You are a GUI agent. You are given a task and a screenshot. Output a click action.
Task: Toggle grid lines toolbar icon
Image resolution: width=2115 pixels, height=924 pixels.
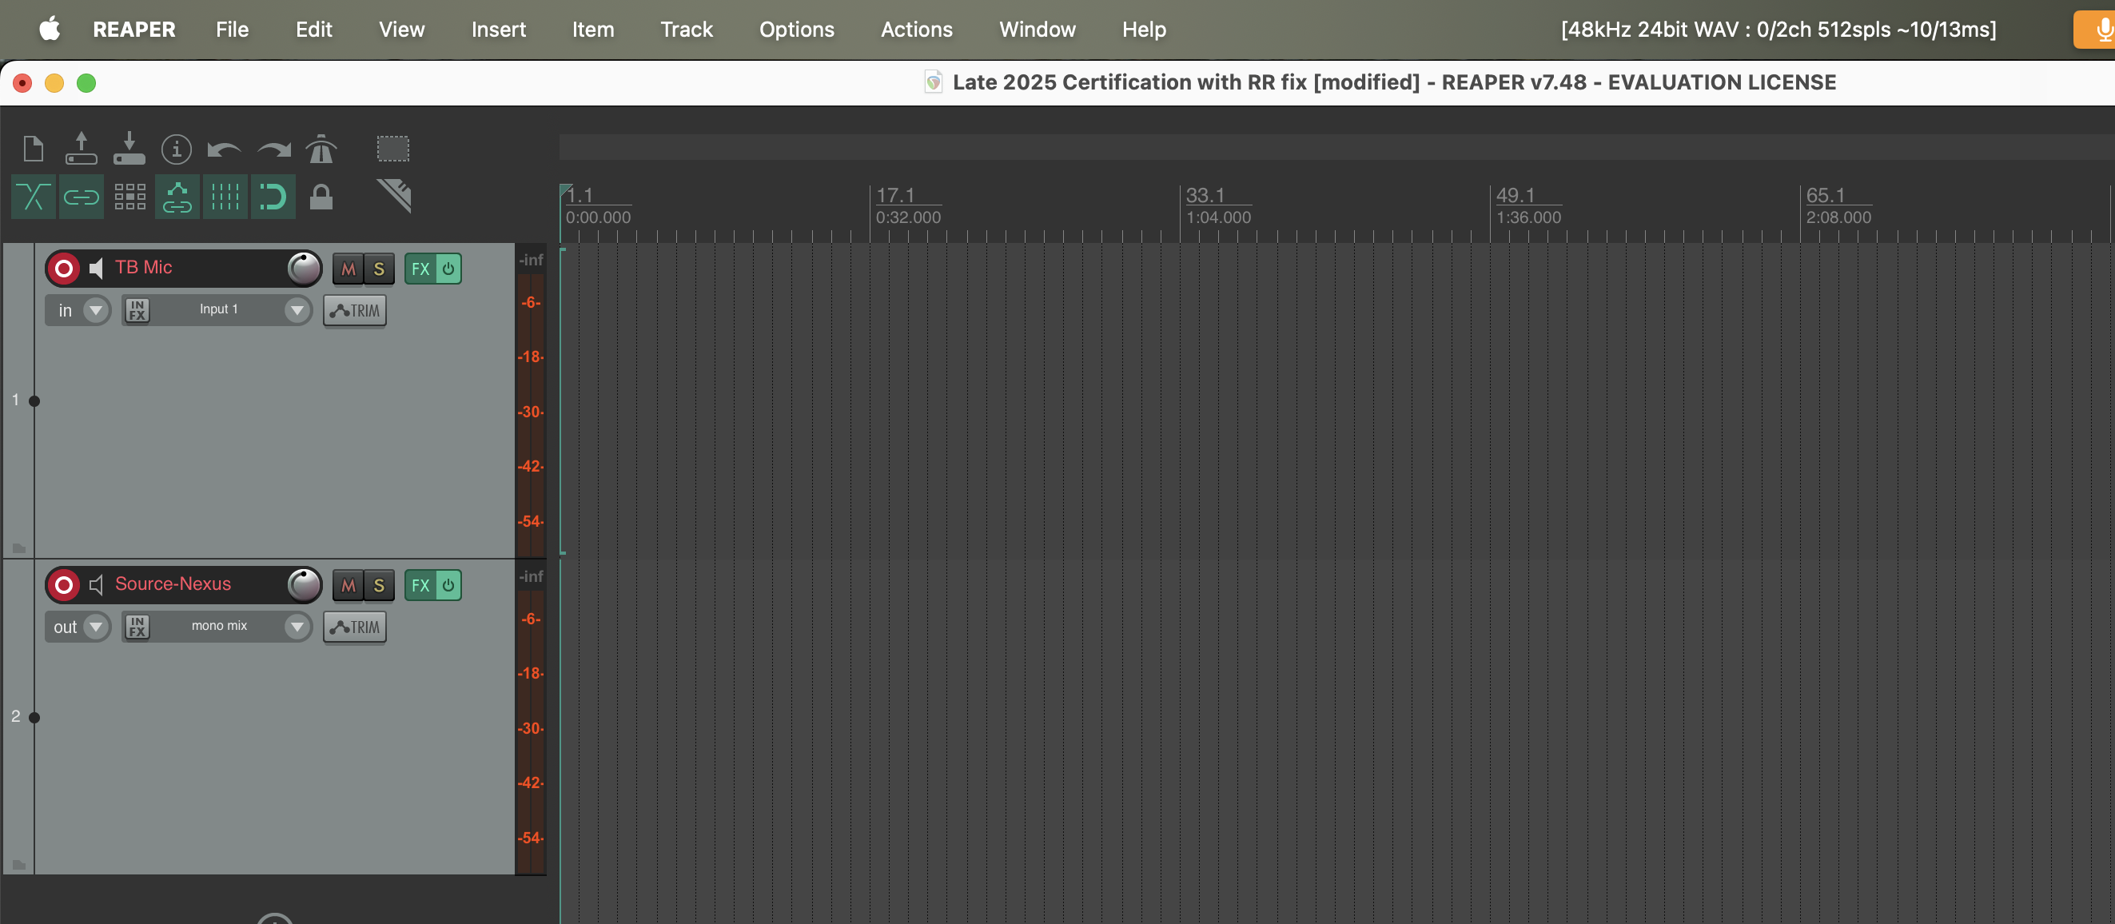click(224, 197)
